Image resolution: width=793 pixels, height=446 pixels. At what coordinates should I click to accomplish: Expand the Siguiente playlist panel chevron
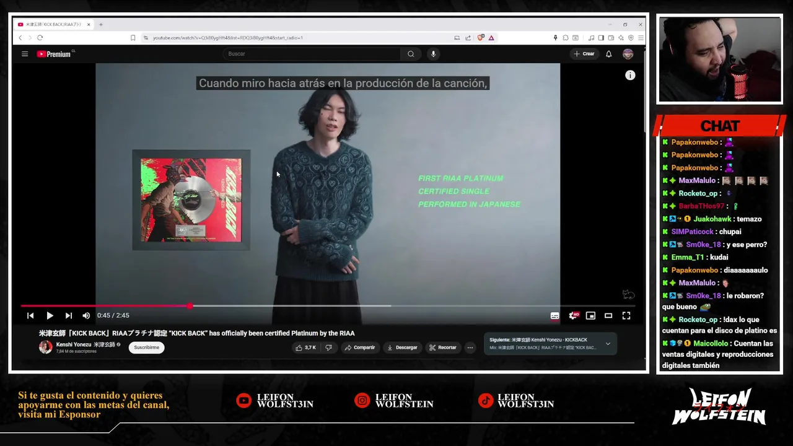point(608,344)
